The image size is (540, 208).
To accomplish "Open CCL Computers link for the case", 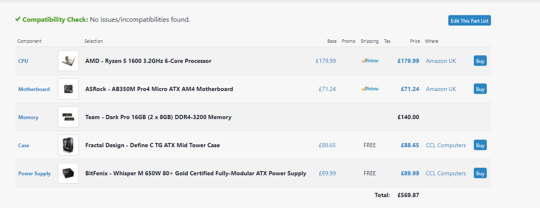I will 446,145.
